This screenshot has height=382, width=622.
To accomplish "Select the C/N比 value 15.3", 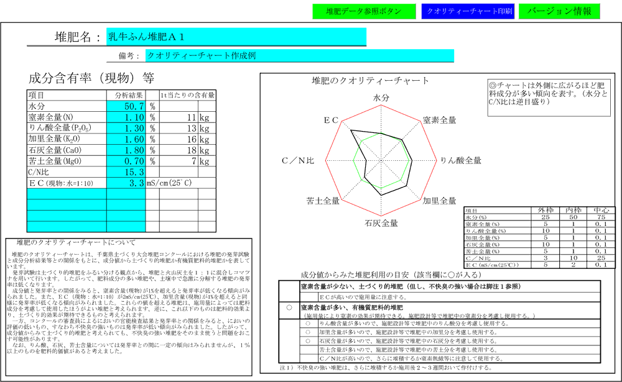I will point(126,172).
